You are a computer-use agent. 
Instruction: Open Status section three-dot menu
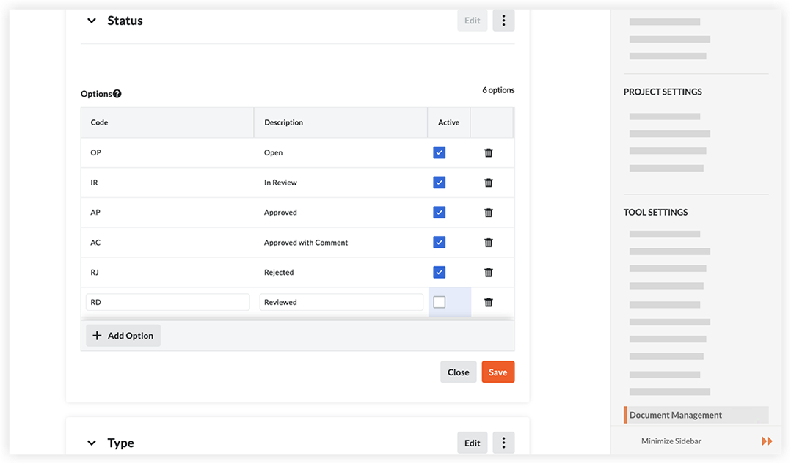tap(503, 21)
